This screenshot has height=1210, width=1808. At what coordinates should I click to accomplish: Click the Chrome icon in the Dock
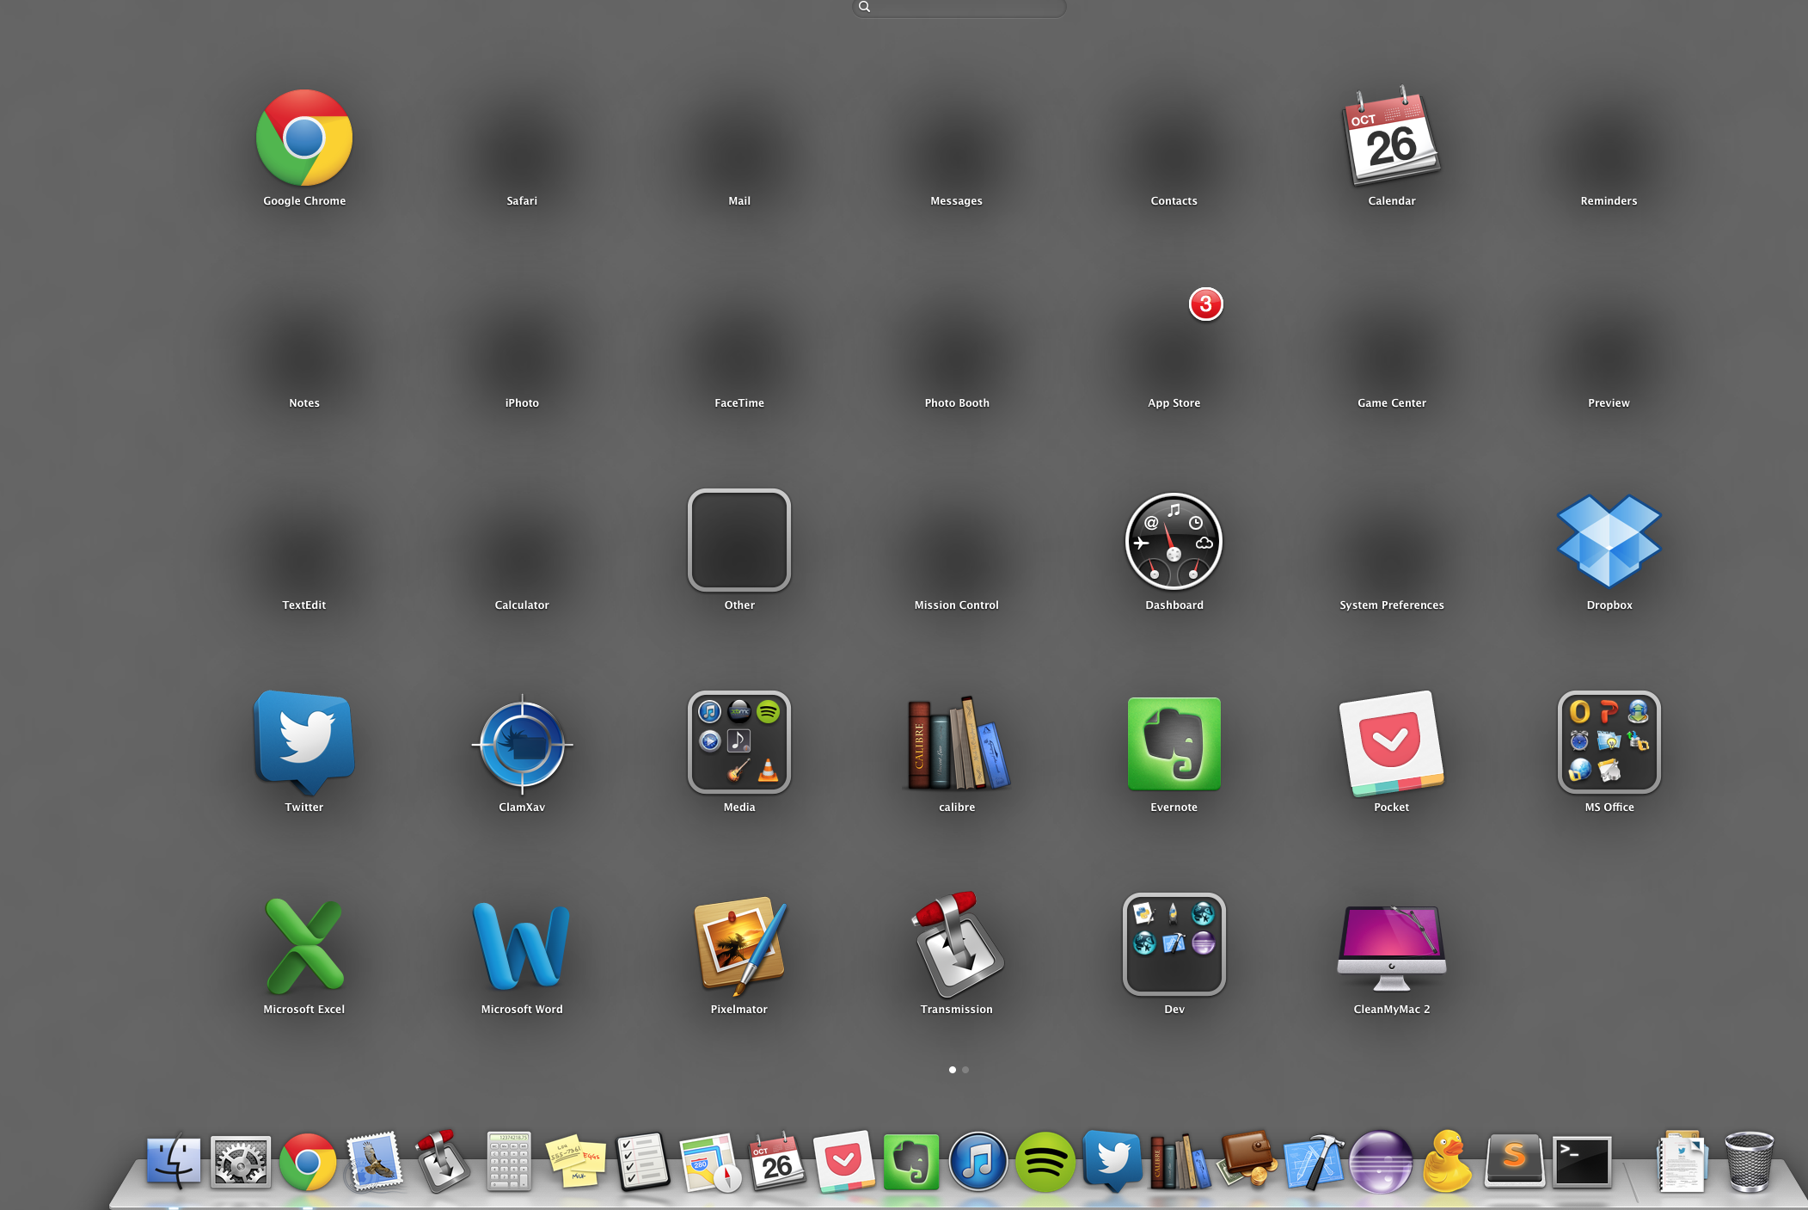click(307, 1162)
